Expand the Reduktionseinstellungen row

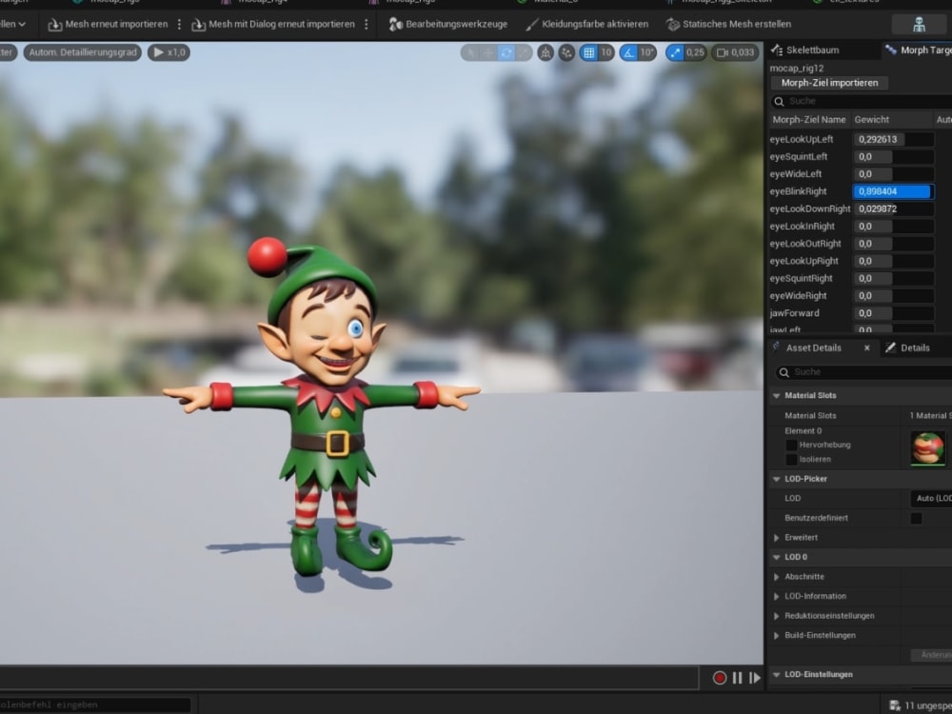(x=776, y=616)
